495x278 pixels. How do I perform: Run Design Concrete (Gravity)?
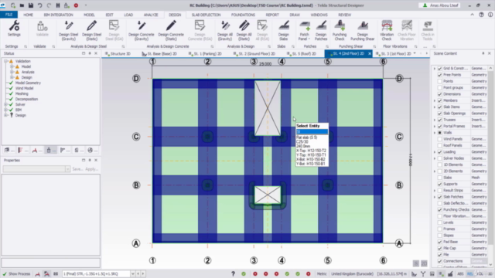point(141,31)
